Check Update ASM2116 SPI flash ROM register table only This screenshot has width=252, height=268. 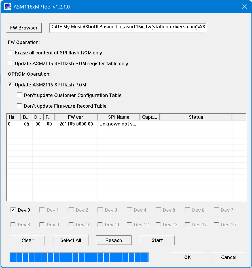click(10, 63)
